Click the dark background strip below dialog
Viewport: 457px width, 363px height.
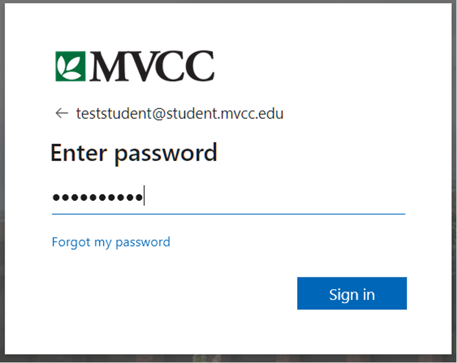pos(228,359)
